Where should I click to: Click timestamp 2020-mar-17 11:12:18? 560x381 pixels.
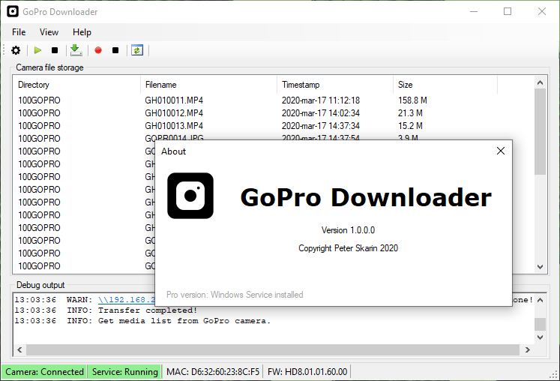321,100
